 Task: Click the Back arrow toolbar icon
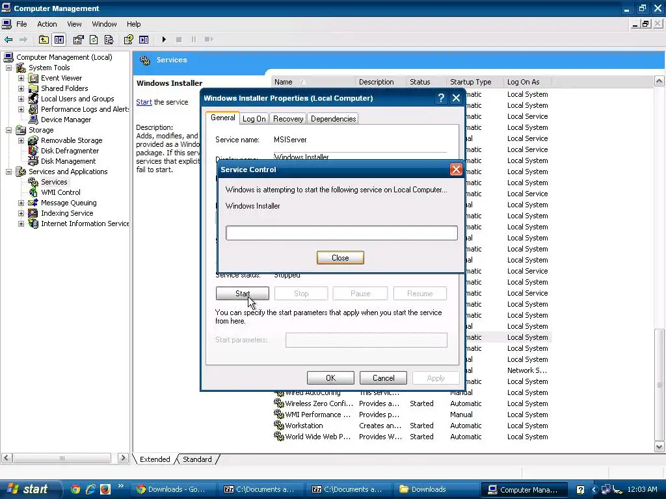[x=8, y=40]
